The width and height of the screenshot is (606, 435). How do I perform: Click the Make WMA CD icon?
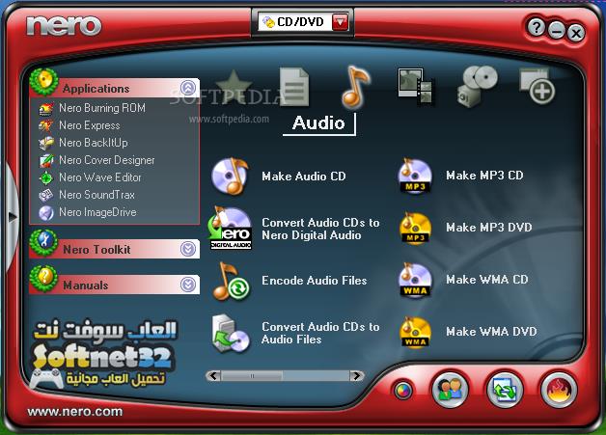point(415,280)
